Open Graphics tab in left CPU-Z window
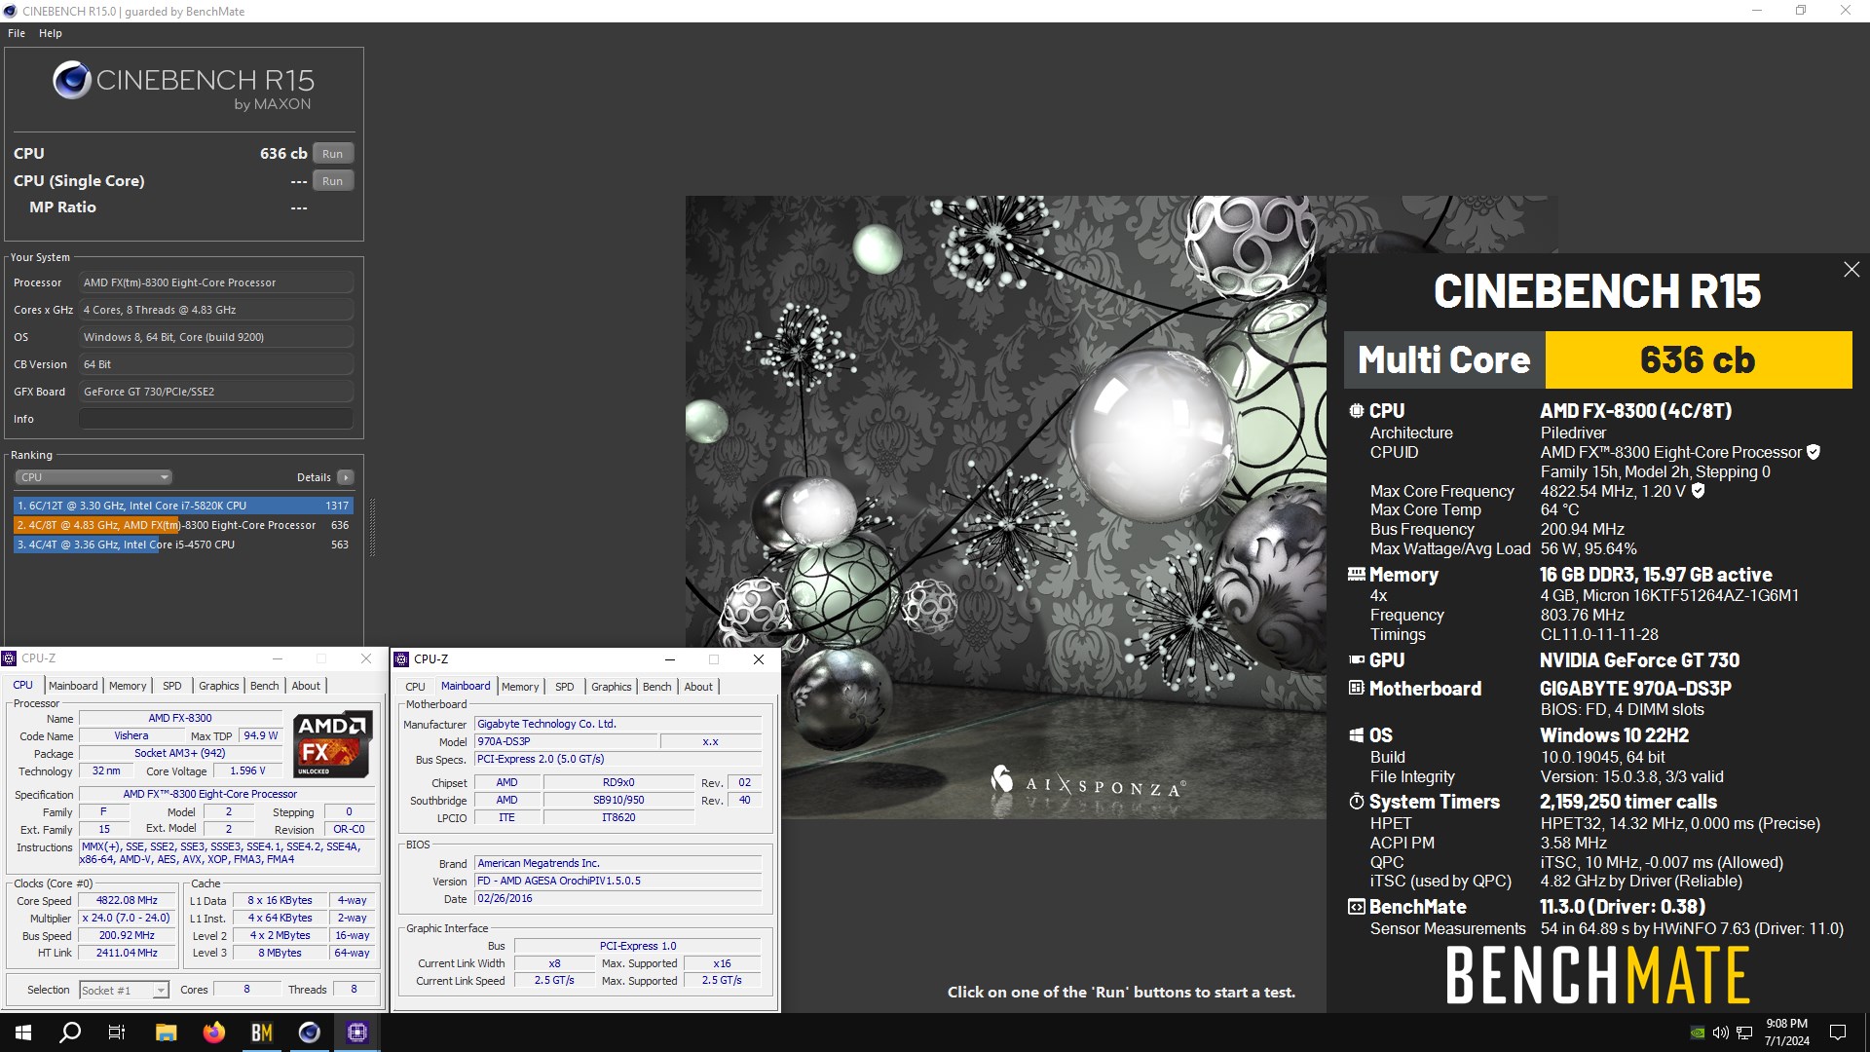 219,686
